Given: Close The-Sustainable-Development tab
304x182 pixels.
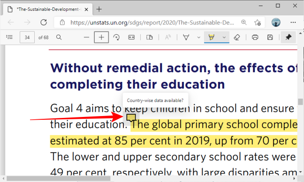Looking at the screenshot, I should click(x=86, y=9).
